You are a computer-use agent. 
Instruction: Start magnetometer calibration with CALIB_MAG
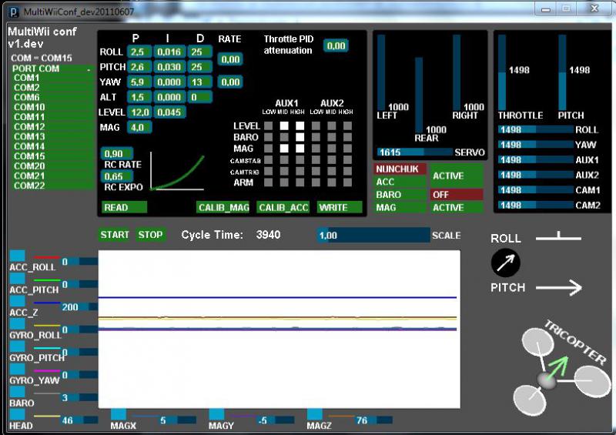[x=223, y=207]
